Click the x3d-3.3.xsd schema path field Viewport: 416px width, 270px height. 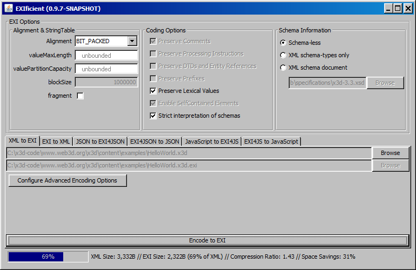point(327,83)
